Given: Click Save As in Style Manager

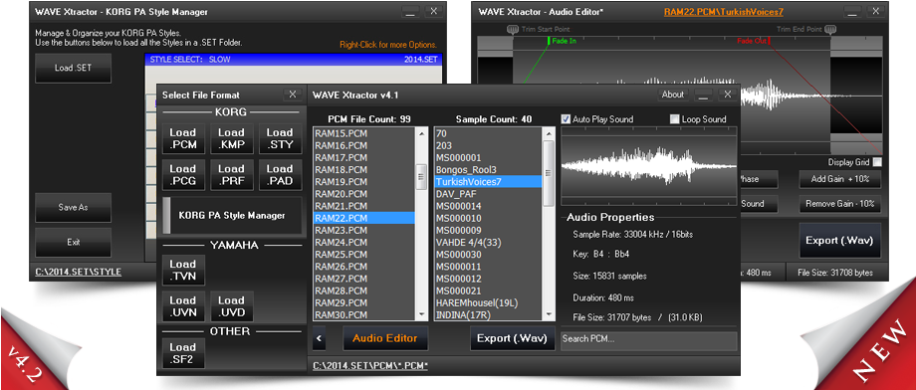Looking at the screenshot, I should tap(73, 207).
